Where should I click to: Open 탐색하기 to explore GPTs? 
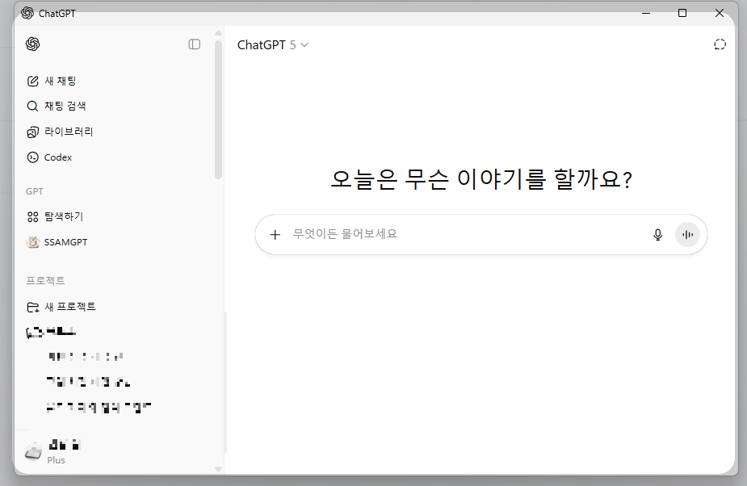tap(61, 216)
